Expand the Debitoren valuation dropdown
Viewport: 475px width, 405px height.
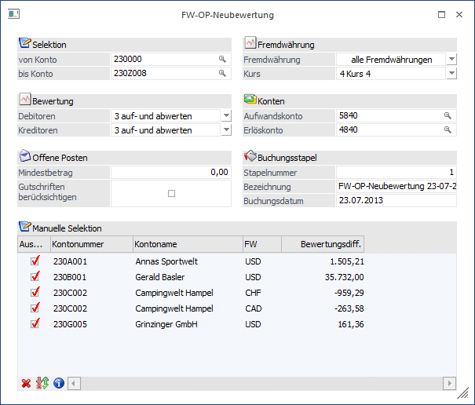tap(226, 115)
